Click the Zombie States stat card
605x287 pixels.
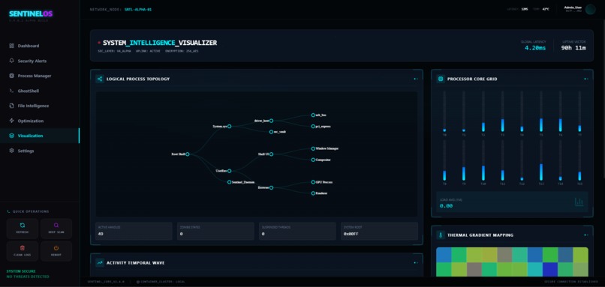[x=215, y=231]
